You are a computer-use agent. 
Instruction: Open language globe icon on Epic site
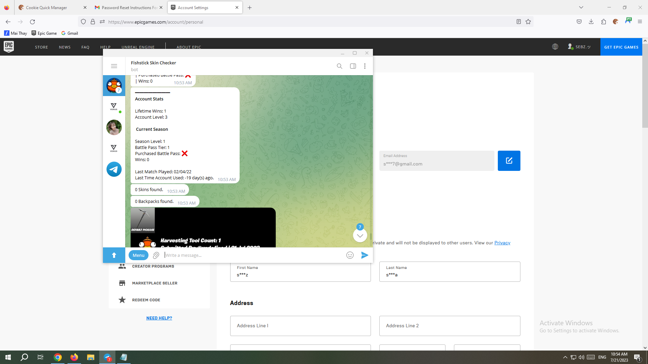(x=555, y=47)
